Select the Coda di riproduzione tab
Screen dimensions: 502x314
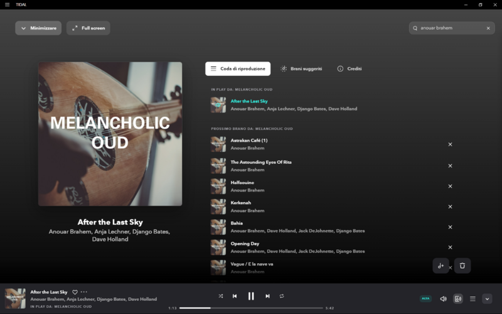point(238,68)
